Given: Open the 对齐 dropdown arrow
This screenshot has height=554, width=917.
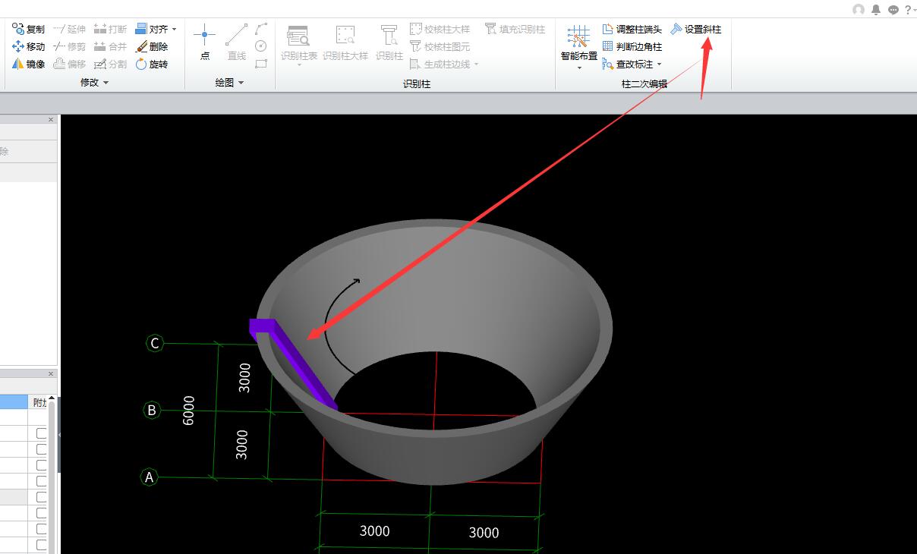Looking at the screenshot, I should 175,29.
